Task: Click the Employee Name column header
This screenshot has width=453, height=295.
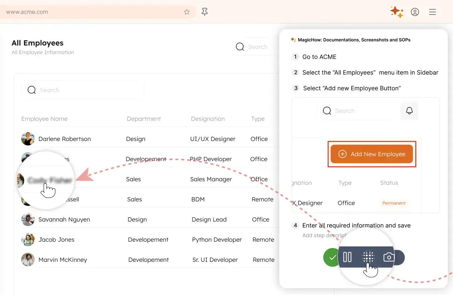Action: [44, 119]
